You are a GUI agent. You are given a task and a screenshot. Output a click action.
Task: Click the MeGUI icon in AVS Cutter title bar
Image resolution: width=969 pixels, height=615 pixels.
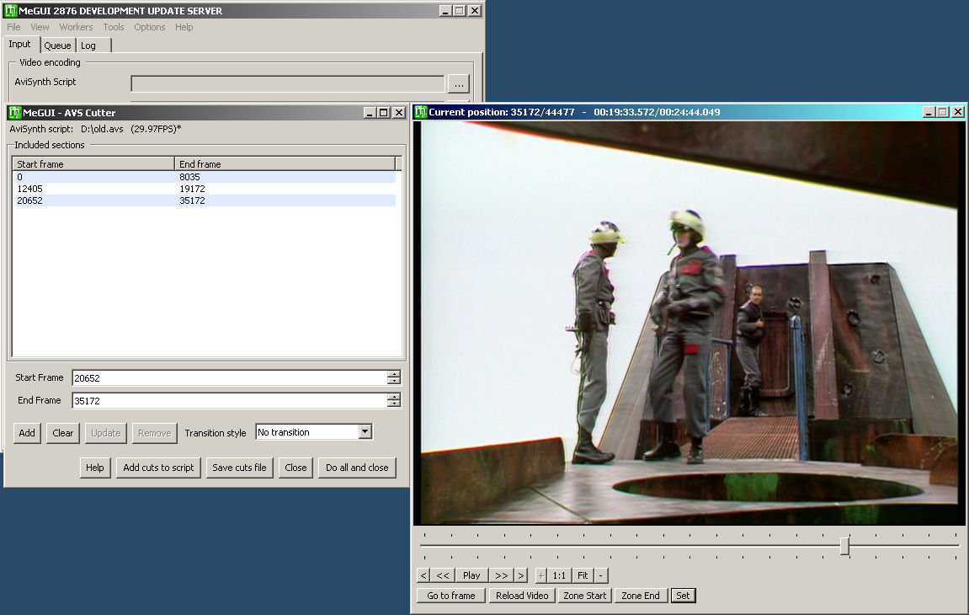pyautogui.click(x=14, y=113)
